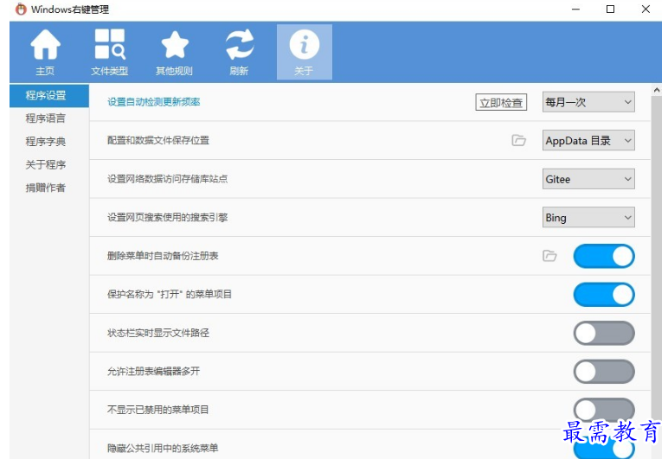Click the 刷新 refresh icon
668x459 pixels.
coord(239,52)
